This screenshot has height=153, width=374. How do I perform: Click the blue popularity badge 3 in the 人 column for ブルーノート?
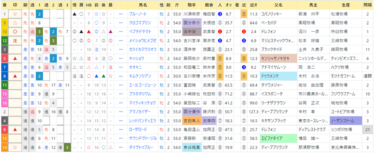pyautogui.click(x=220, y=14)
